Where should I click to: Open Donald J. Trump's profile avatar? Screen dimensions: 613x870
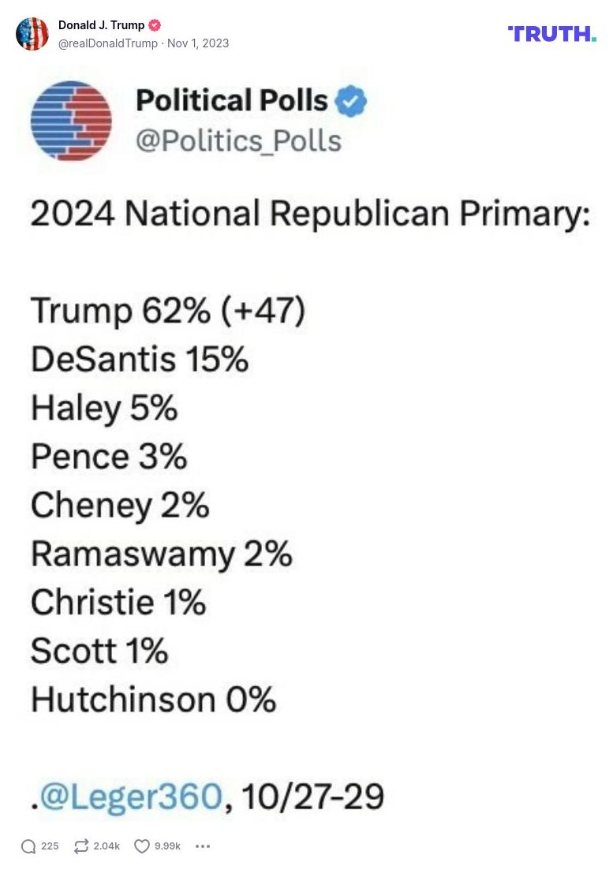32,34
